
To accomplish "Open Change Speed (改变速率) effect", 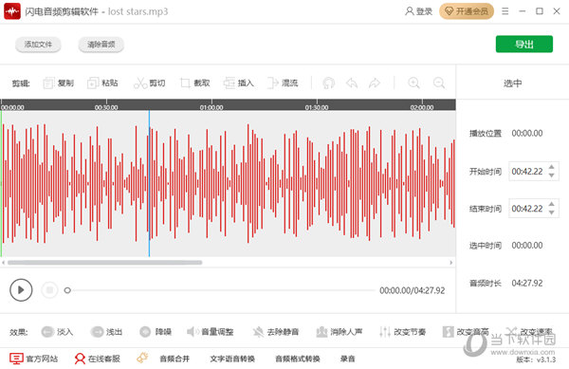I will pos(529,332).
